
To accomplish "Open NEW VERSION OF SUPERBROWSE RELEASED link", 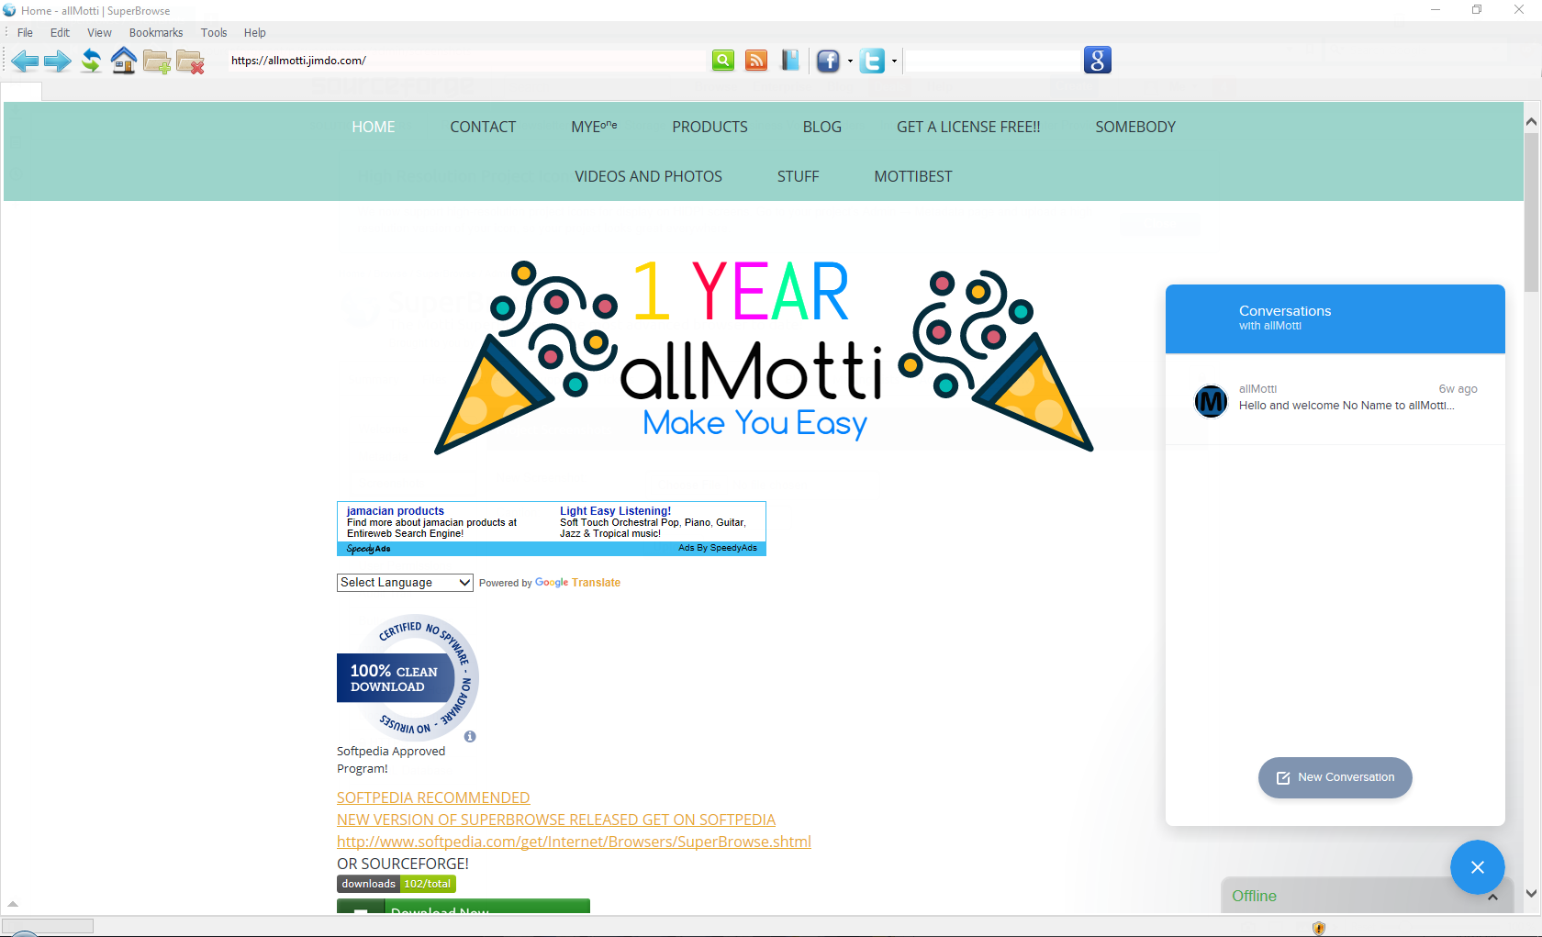I will click(556, 820).
